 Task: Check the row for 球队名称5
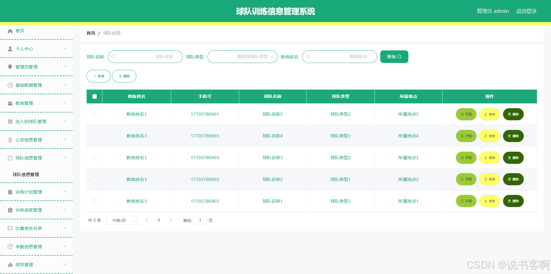94,114
